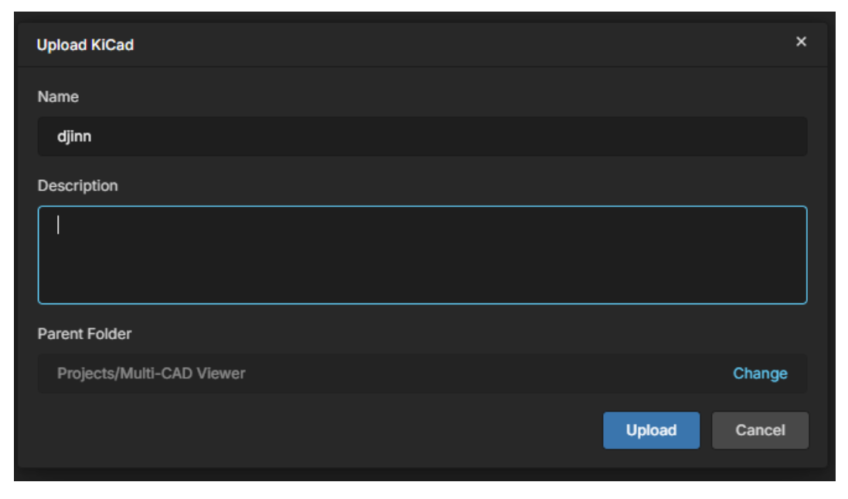Click the "Upload KiCad" dialog title

85,45
